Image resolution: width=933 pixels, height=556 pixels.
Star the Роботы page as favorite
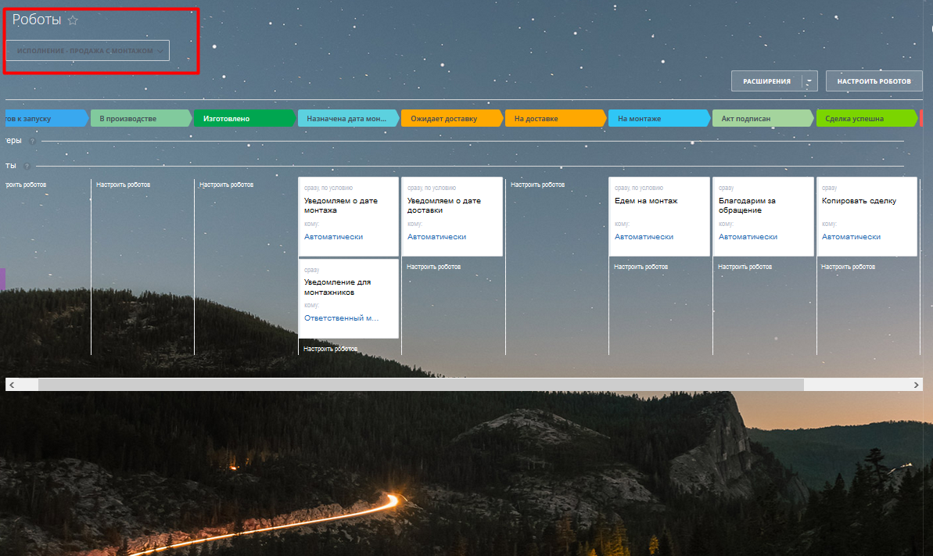73,20
